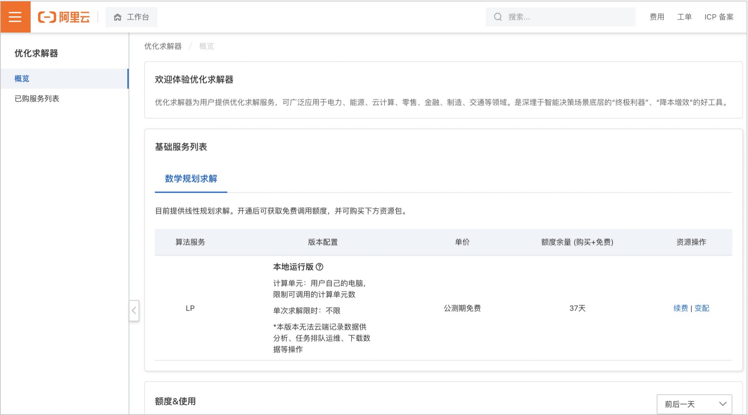Open the 费用 top menu
748x415 pixels.
pyautogui.click(x=657, y=17)
